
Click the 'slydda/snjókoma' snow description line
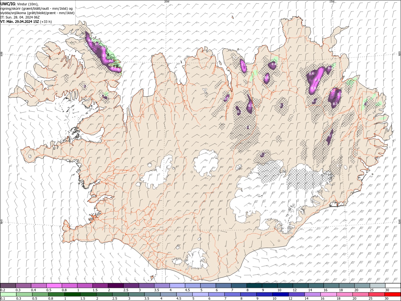[37, 13]
